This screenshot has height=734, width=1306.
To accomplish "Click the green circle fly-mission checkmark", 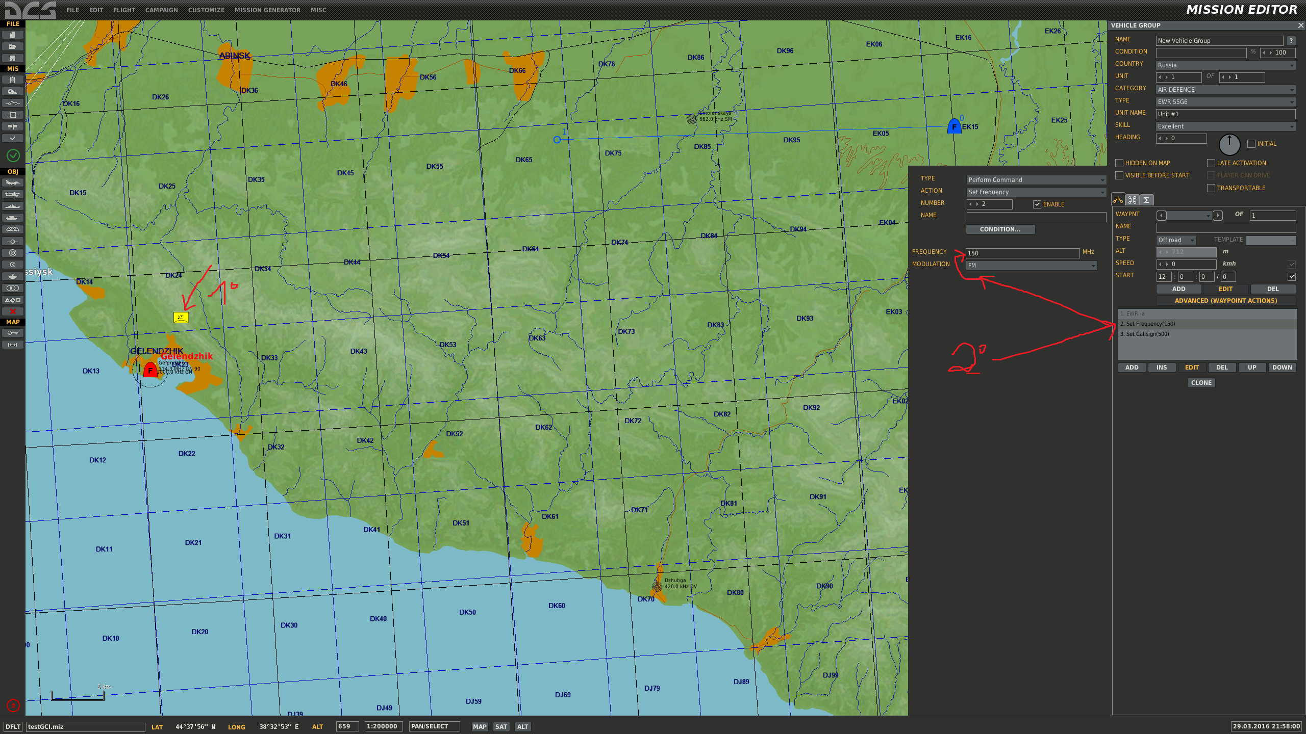I will [x=13, y=155].
